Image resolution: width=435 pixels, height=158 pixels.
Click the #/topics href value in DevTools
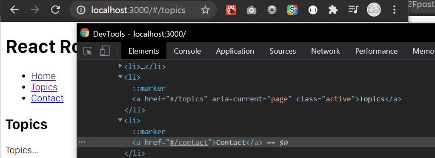187,99
